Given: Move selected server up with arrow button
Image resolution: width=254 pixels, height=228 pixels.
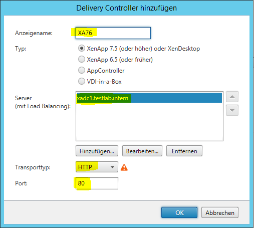Looking at the screenshot, I should tap(232, 97).
